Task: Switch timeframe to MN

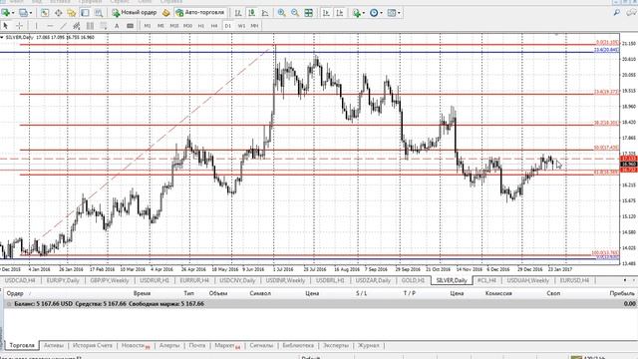Action: (x=255, y=26)
